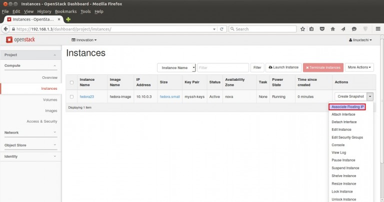Expand the More Actions dropdown
This screenshot has height=202, width=384.
pyautogui.click(x=360, y=67)
